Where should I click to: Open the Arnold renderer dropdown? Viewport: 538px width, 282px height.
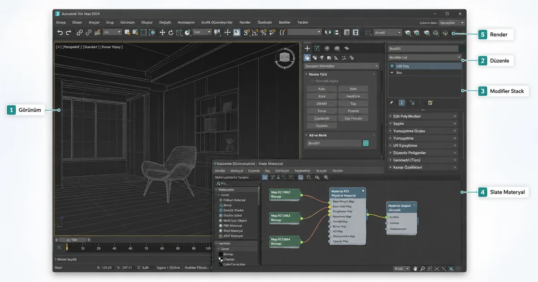click(388, 32)
